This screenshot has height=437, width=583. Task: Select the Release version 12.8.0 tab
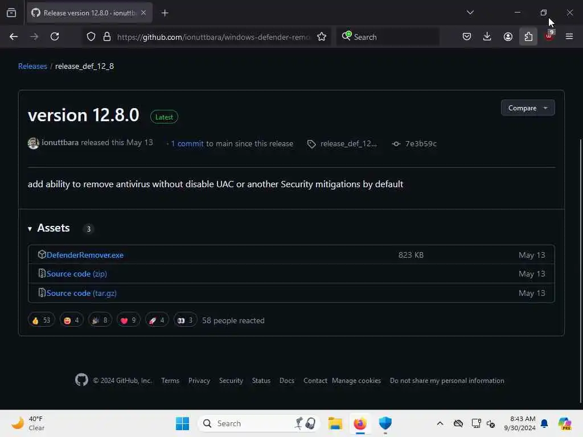(89, 13)
